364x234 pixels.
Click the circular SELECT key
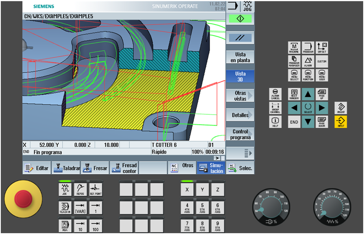tap(308, 108)
